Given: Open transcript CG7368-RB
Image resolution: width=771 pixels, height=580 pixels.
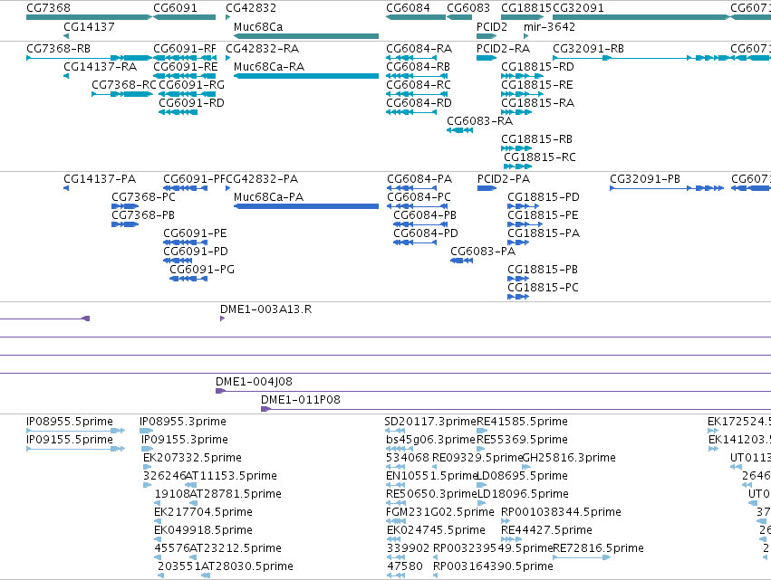Looking at the screenshot, I should [x=59, y=49].
